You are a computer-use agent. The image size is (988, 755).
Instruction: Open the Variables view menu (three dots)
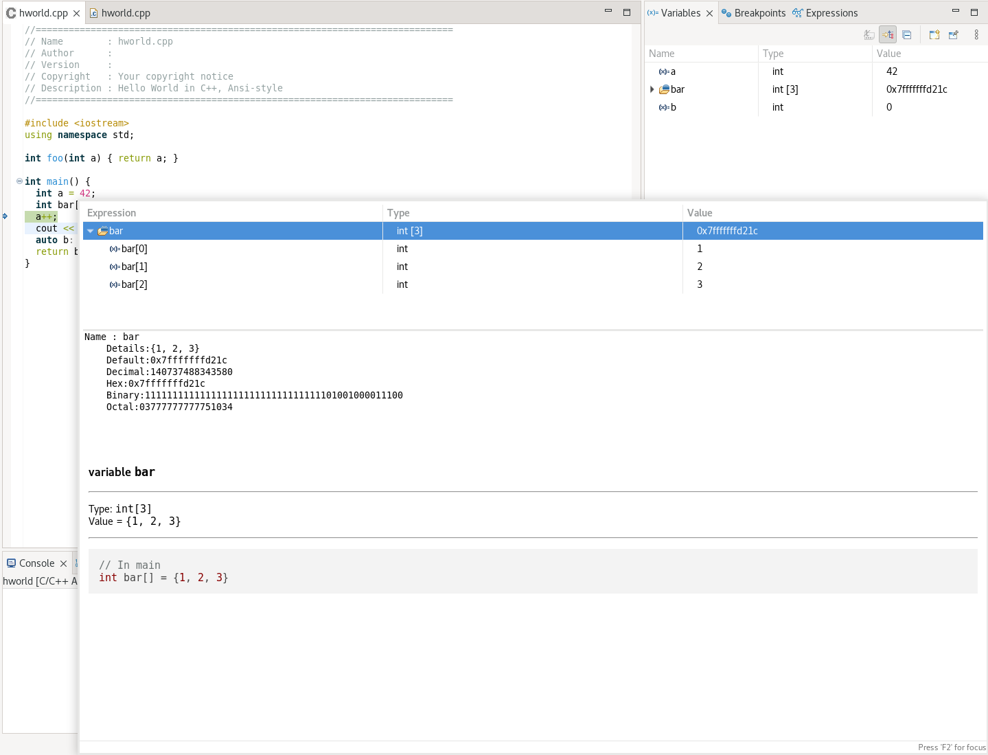coord(976,34)
